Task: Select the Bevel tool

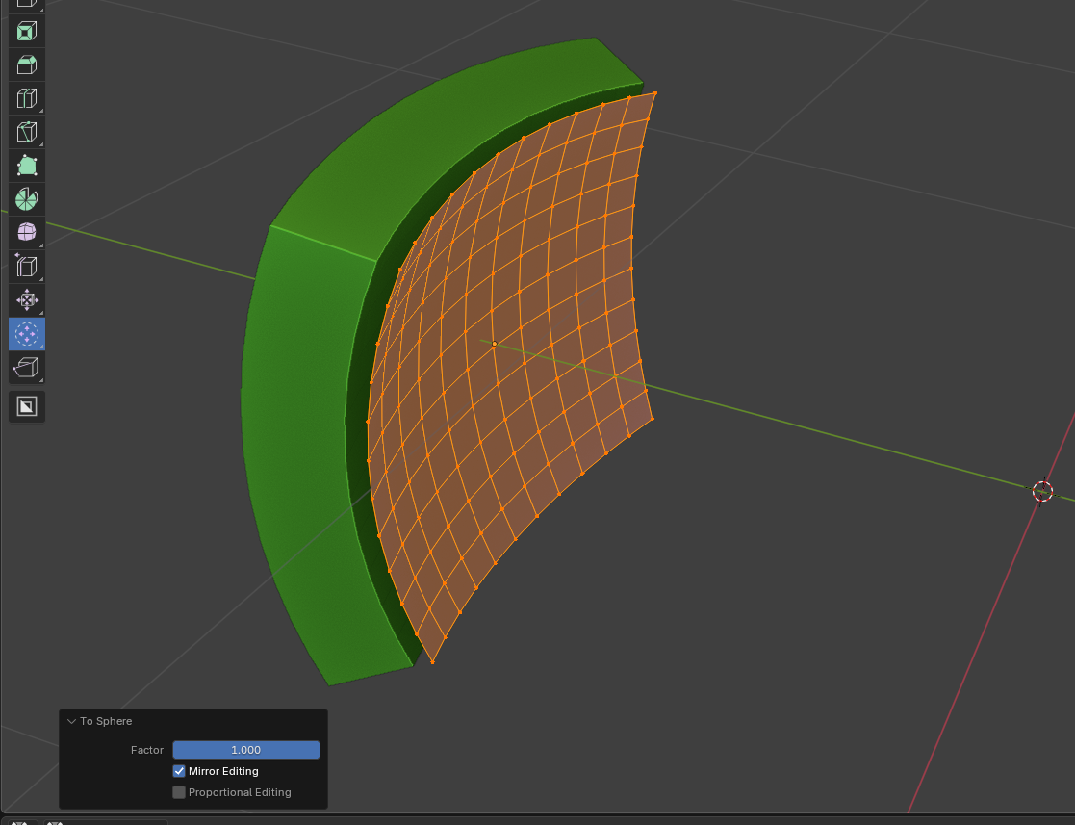Action: (x=27, y=65)
